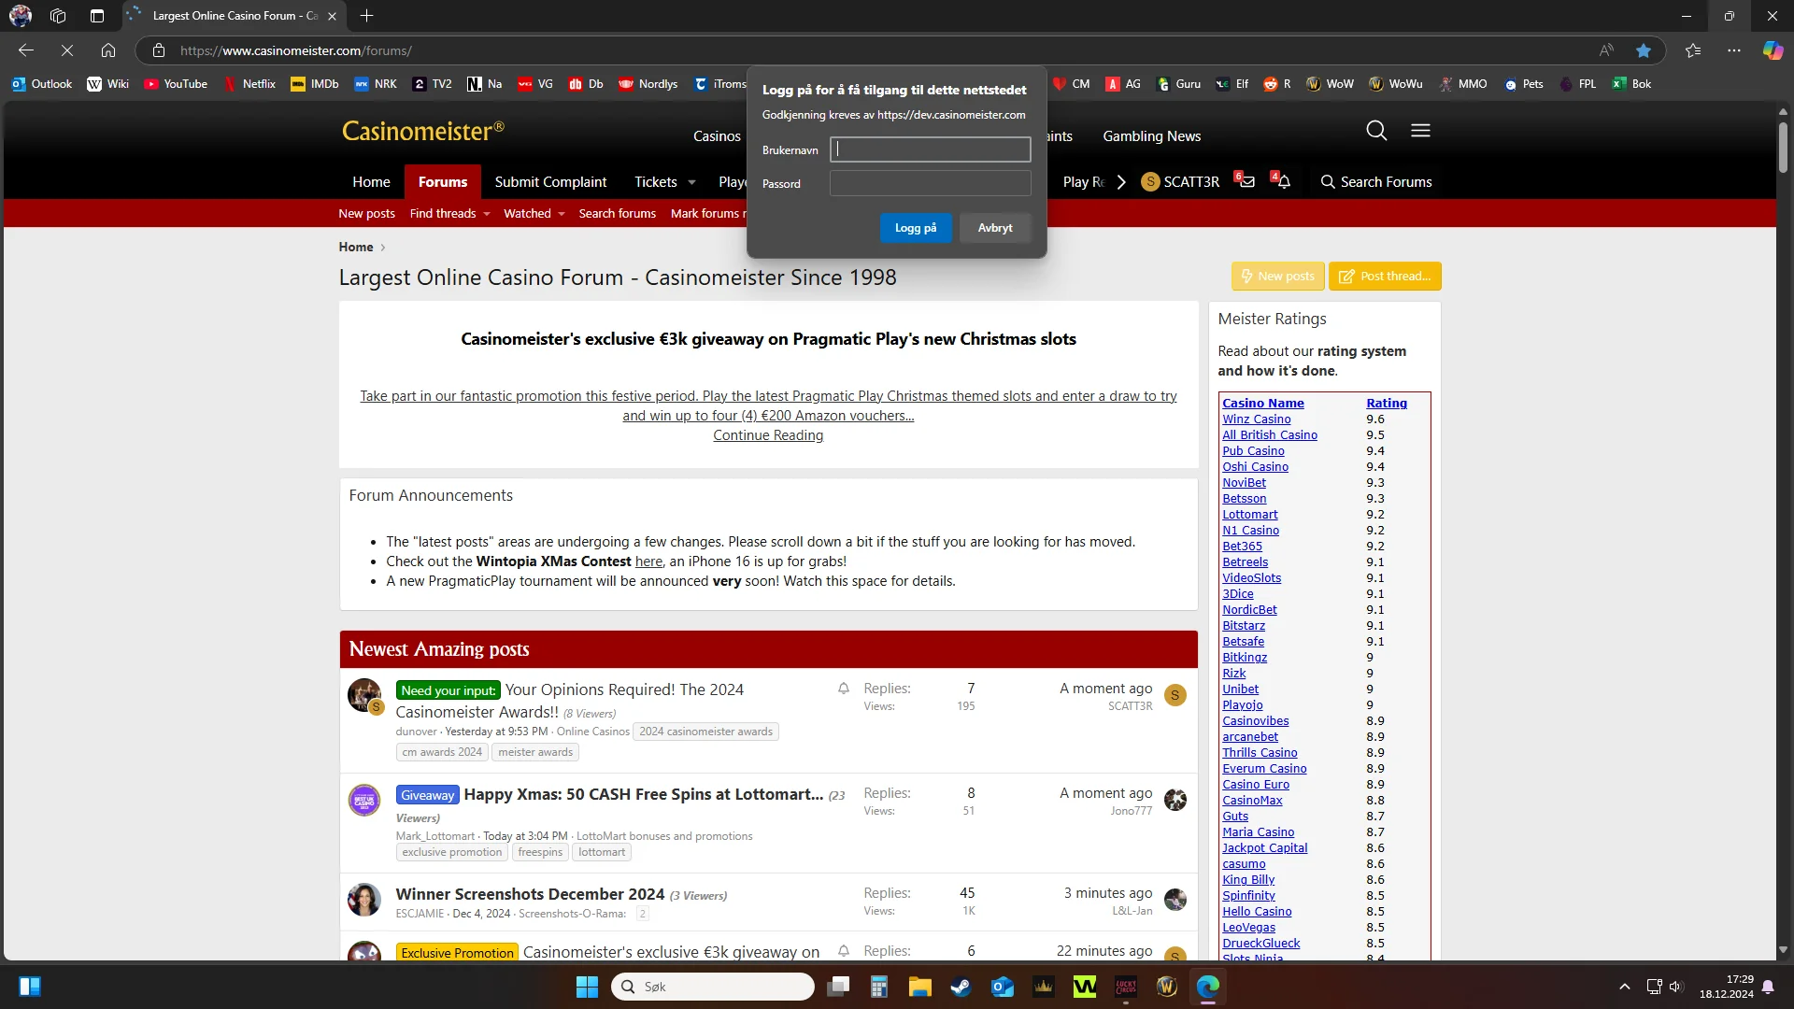Open Search Forums link
The height and width of the screenshot is (1009, 1794).
1376,182
